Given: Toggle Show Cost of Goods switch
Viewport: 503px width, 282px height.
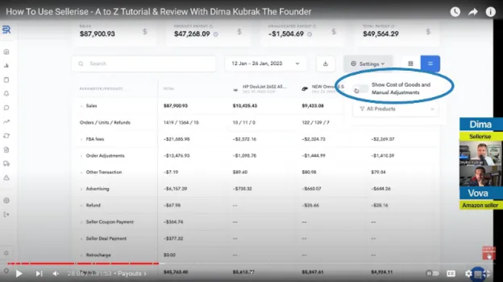Looking at the screenshot, I should [x=360, y=89].
